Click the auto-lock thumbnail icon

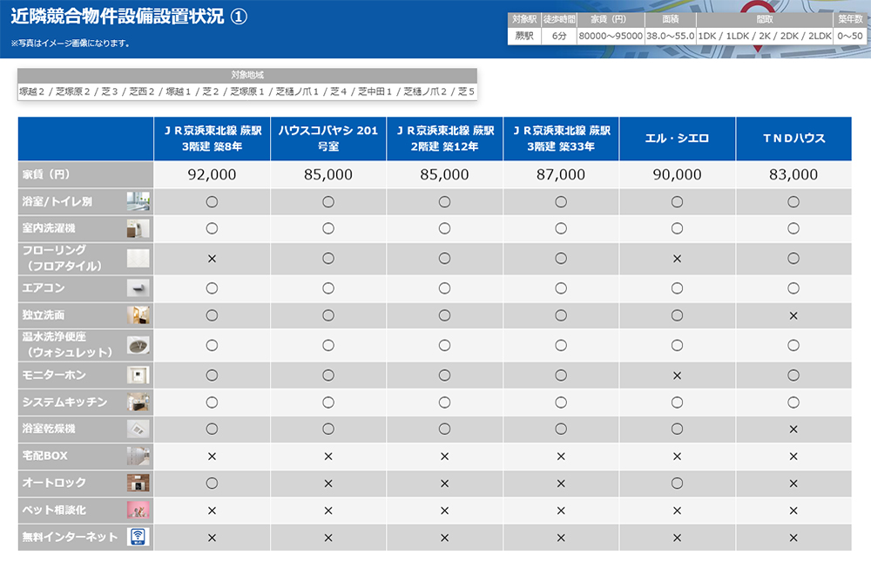tap(138, 483)
